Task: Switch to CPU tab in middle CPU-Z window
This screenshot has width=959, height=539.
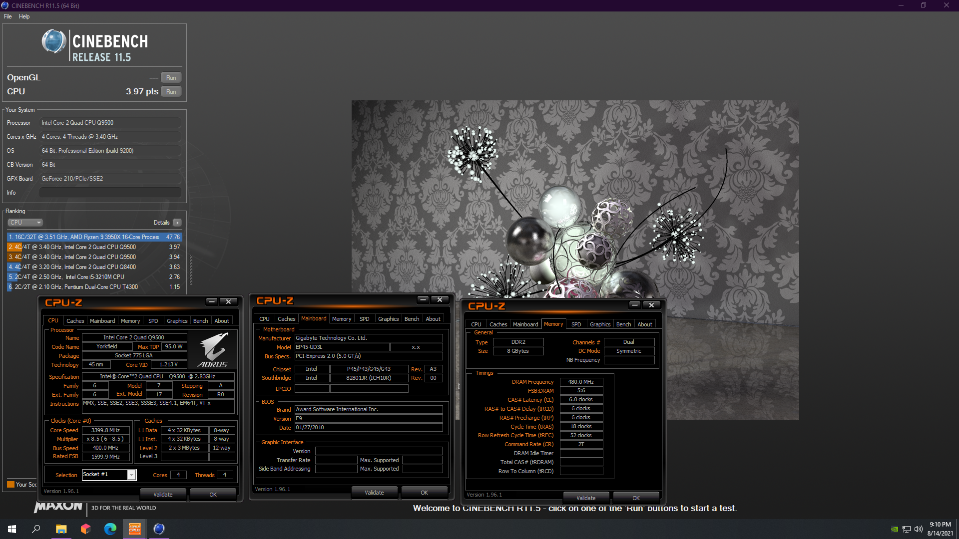Action: click(x=264, y=319)
